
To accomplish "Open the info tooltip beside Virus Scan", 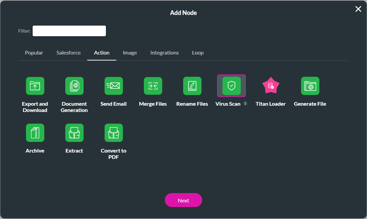I will pyautogui.click(x=245, y=103).
